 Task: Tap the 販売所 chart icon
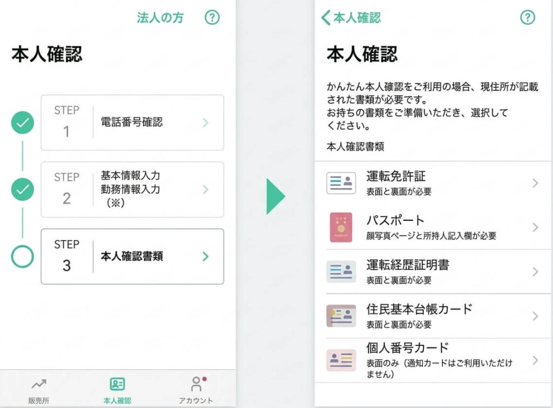[39, 383]
